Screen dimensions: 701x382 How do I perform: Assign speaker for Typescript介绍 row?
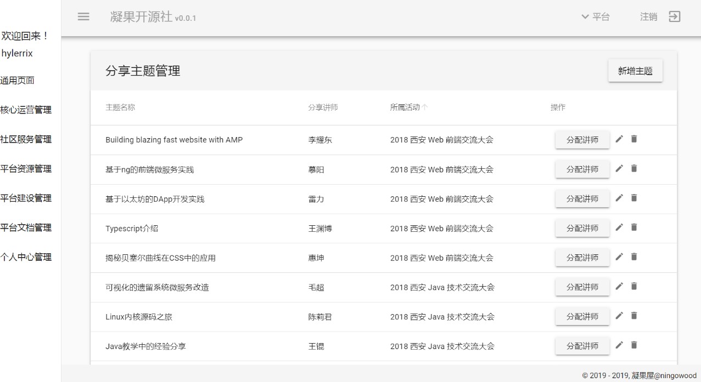582,228
